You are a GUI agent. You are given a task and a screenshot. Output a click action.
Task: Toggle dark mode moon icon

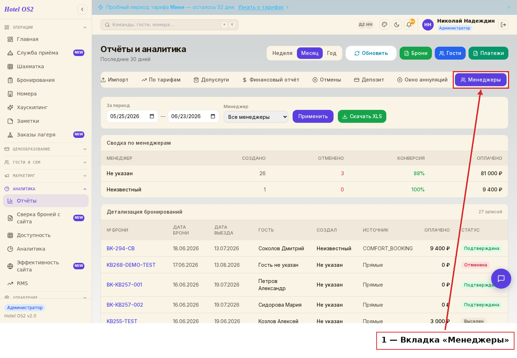[x=397, y=25]
